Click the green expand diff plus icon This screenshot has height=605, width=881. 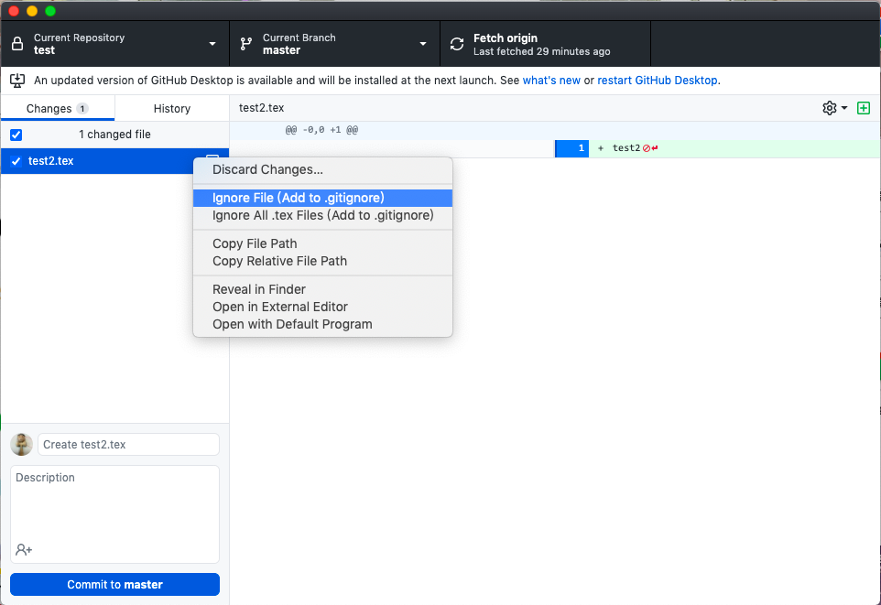pyautogui.click(x=863, y=108)
